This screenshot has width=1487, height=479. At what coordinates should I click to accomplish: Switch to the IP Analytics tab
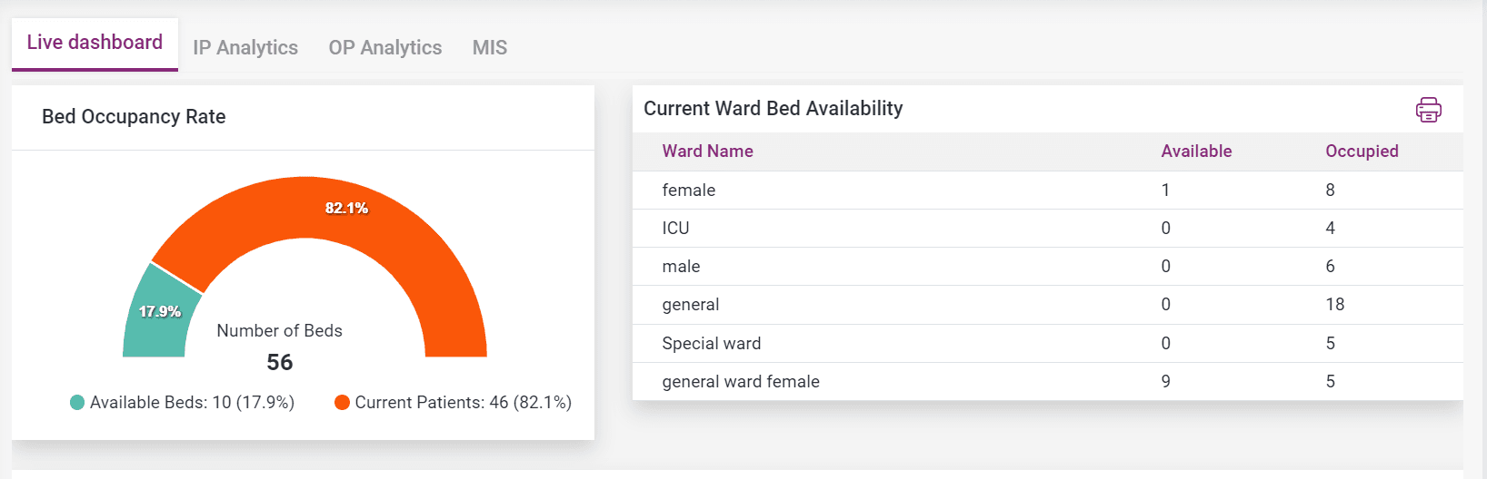tap(245, 47)
